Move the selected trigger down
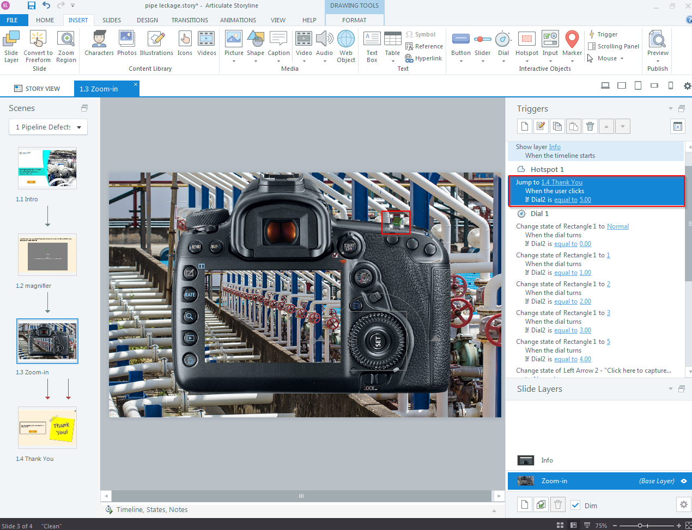 (x=622, y=126)
